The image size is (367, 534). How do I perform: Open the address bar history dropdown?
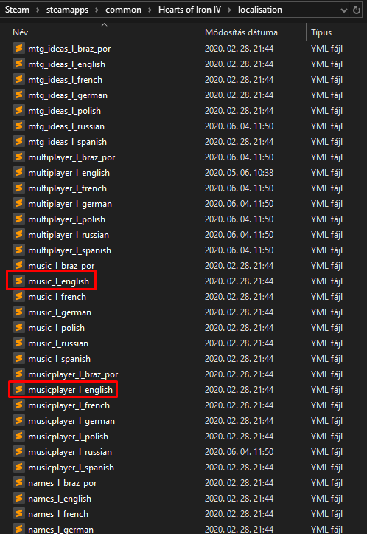344,10
